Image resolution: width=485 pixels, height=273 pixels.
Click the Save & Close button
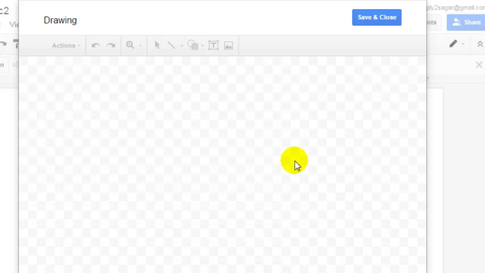point(377,17)
